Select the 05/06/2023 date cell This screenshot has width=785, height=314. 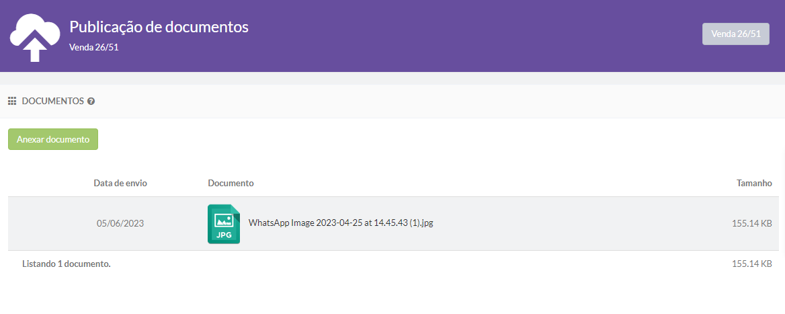[120, 224]
